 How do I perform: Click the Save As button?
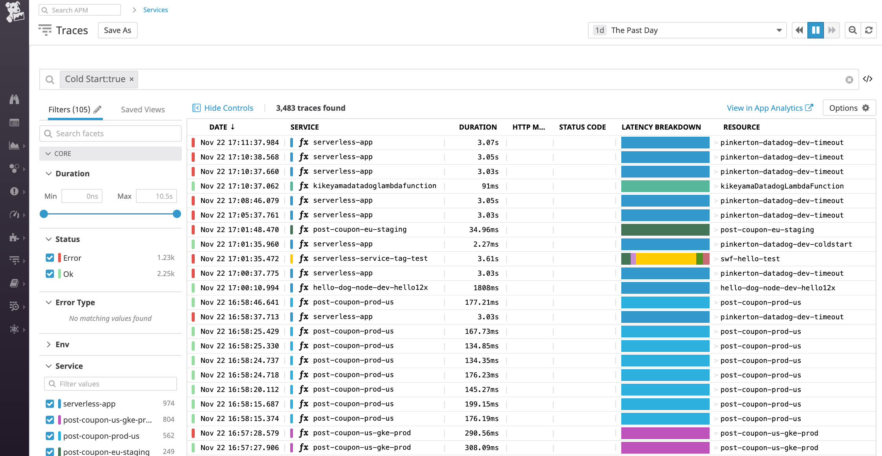[x=117, y=30]
